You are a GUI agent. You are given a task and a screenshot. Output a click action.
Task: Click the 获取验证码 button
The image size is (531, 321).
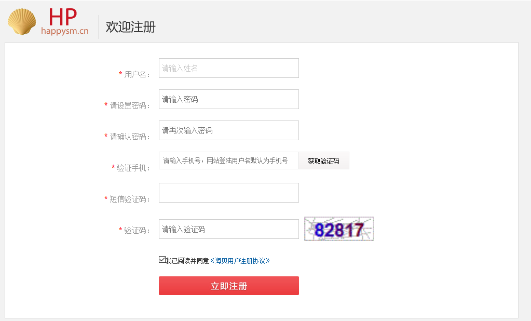point(323,160)
